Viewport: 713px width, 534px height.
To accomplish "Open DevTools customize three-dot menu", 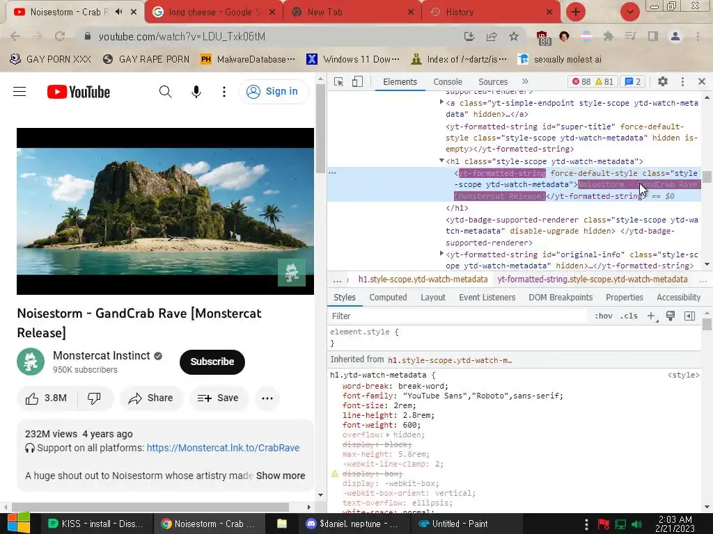I will (682, 81).
